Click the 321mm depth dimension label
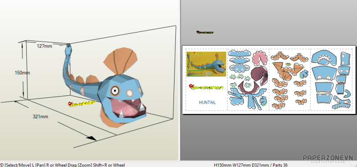The height and width of the screenshot is (167, 357). tap(41, 117)
